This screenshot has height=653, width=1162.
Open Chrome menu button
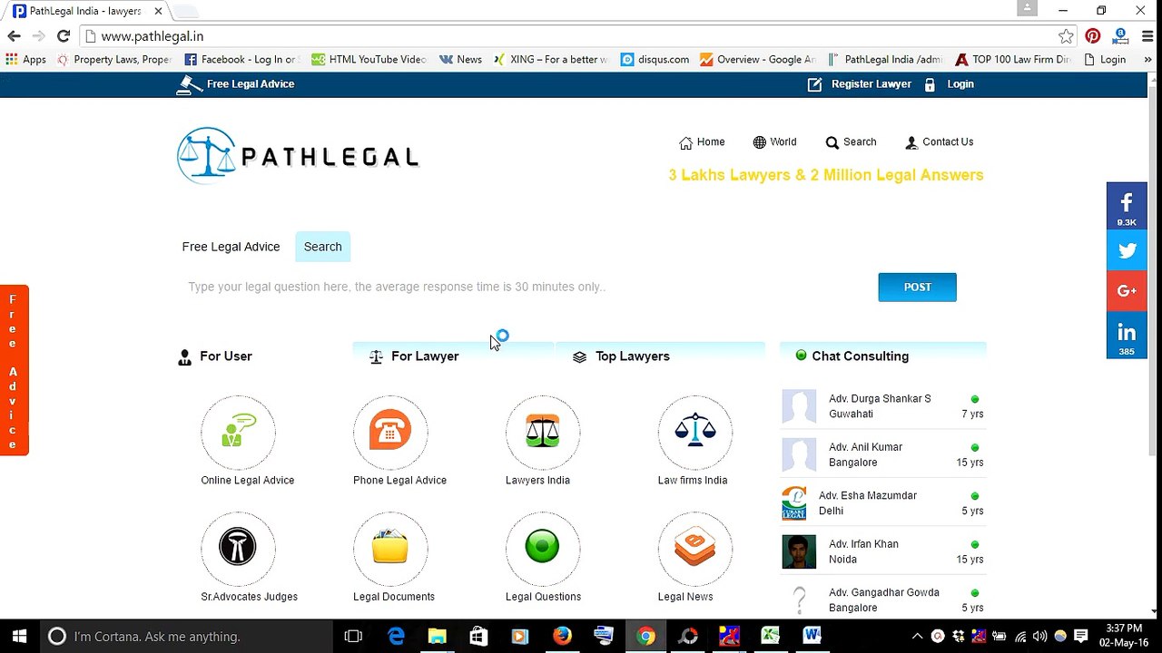tap(1147, 36)
